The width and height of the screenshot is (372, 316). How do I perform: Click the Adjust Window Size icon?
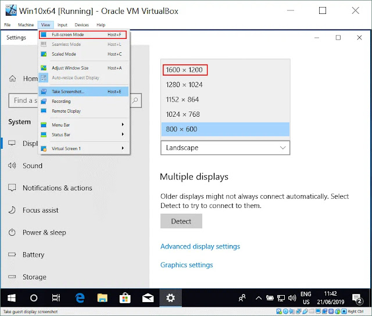[44, 68]
